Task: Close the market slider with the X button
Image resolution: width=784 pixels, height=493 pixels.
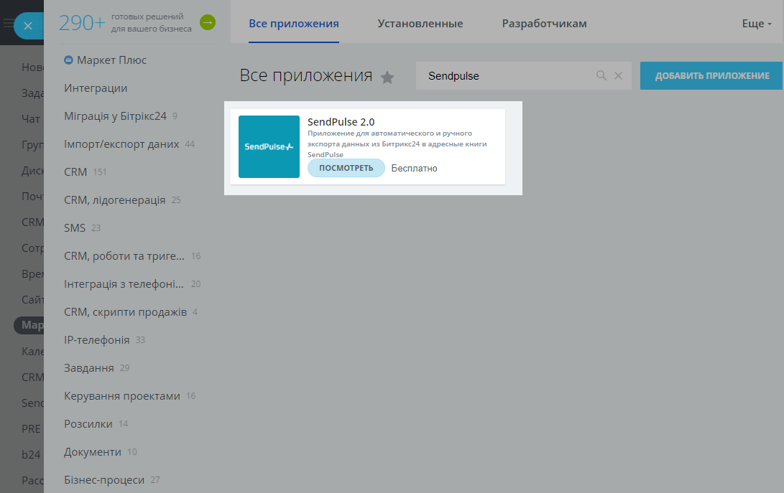Action: pyautogui.click(x=28, y=26)
